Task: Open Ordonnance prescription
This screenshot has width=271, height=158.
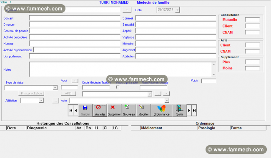Action: coord(161,111)
